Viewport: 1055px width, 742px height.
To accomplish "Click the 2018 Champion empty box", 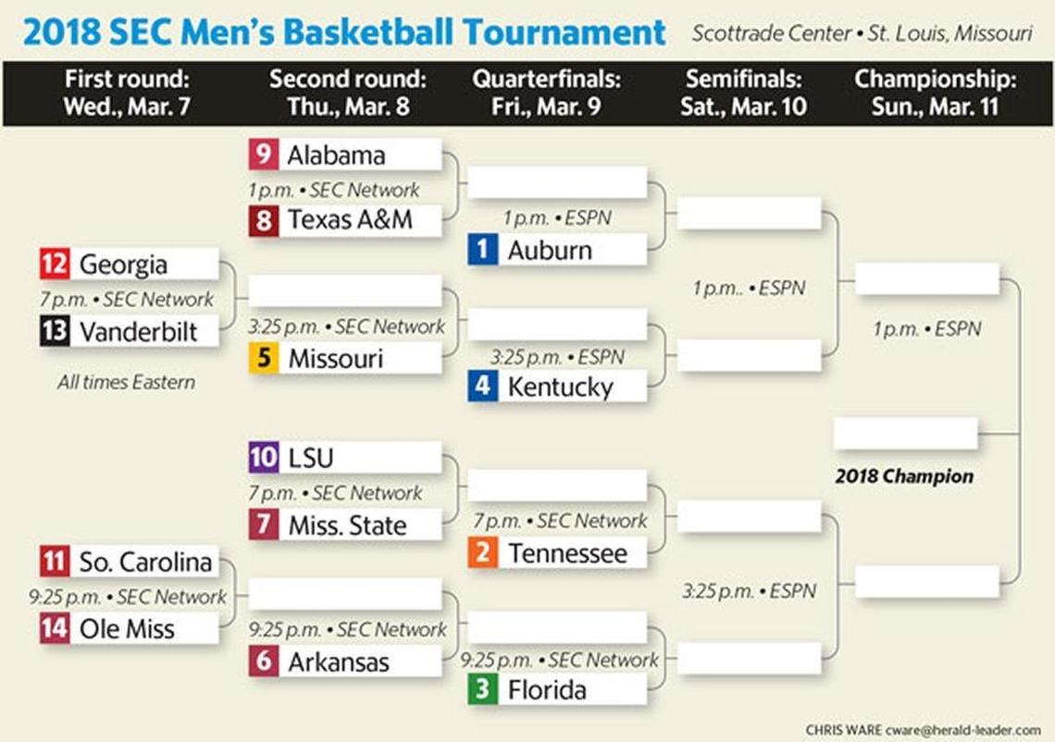I will click(x=905, y=433).
